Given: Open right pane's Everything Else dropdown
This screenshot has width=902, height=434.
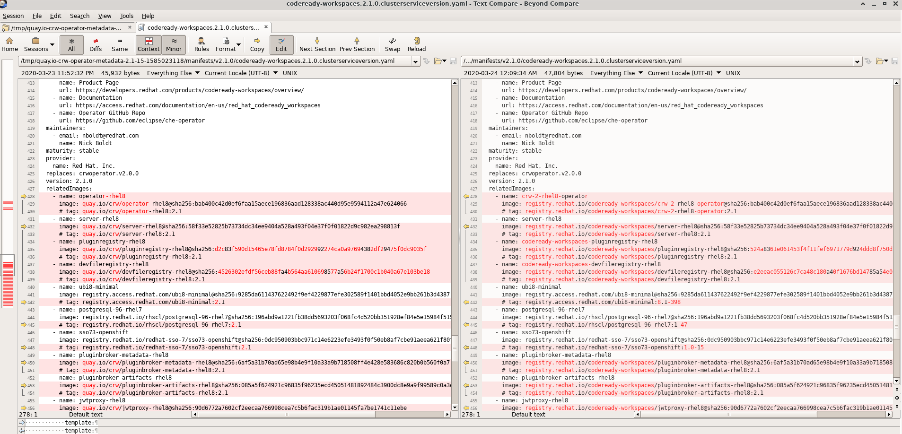Looking at the screenshot, I should pos(616,73).
